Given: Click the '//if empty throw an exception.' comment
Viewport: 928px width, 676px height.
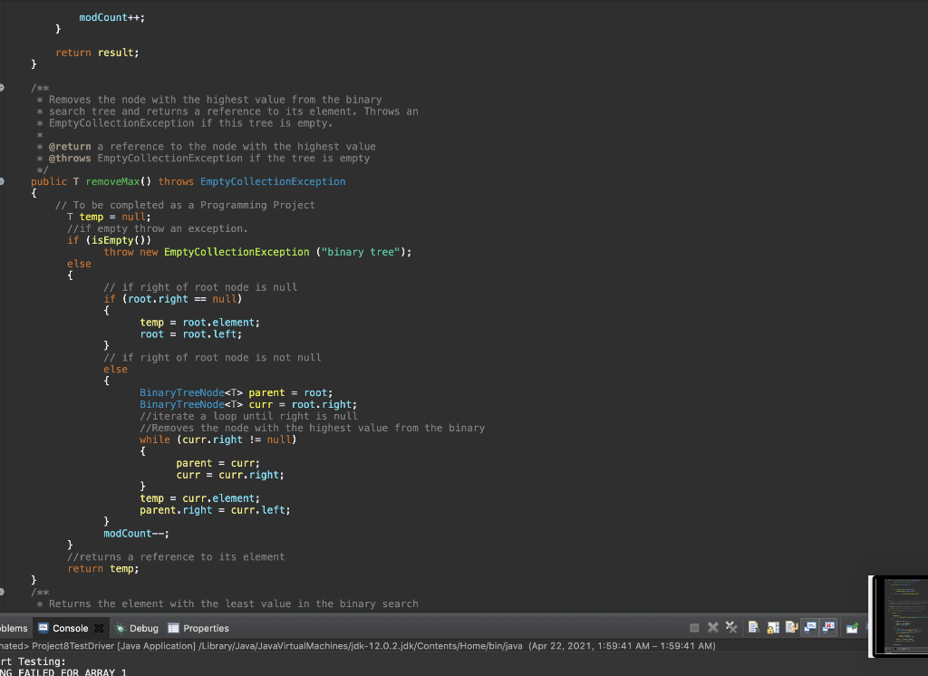Looking at the screenshot, I should coord(158,228).
